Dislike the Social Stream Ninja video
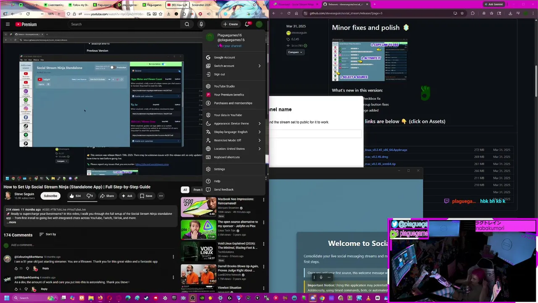The height and width of the screenshot is (303, 538). (x=90, y=196)
